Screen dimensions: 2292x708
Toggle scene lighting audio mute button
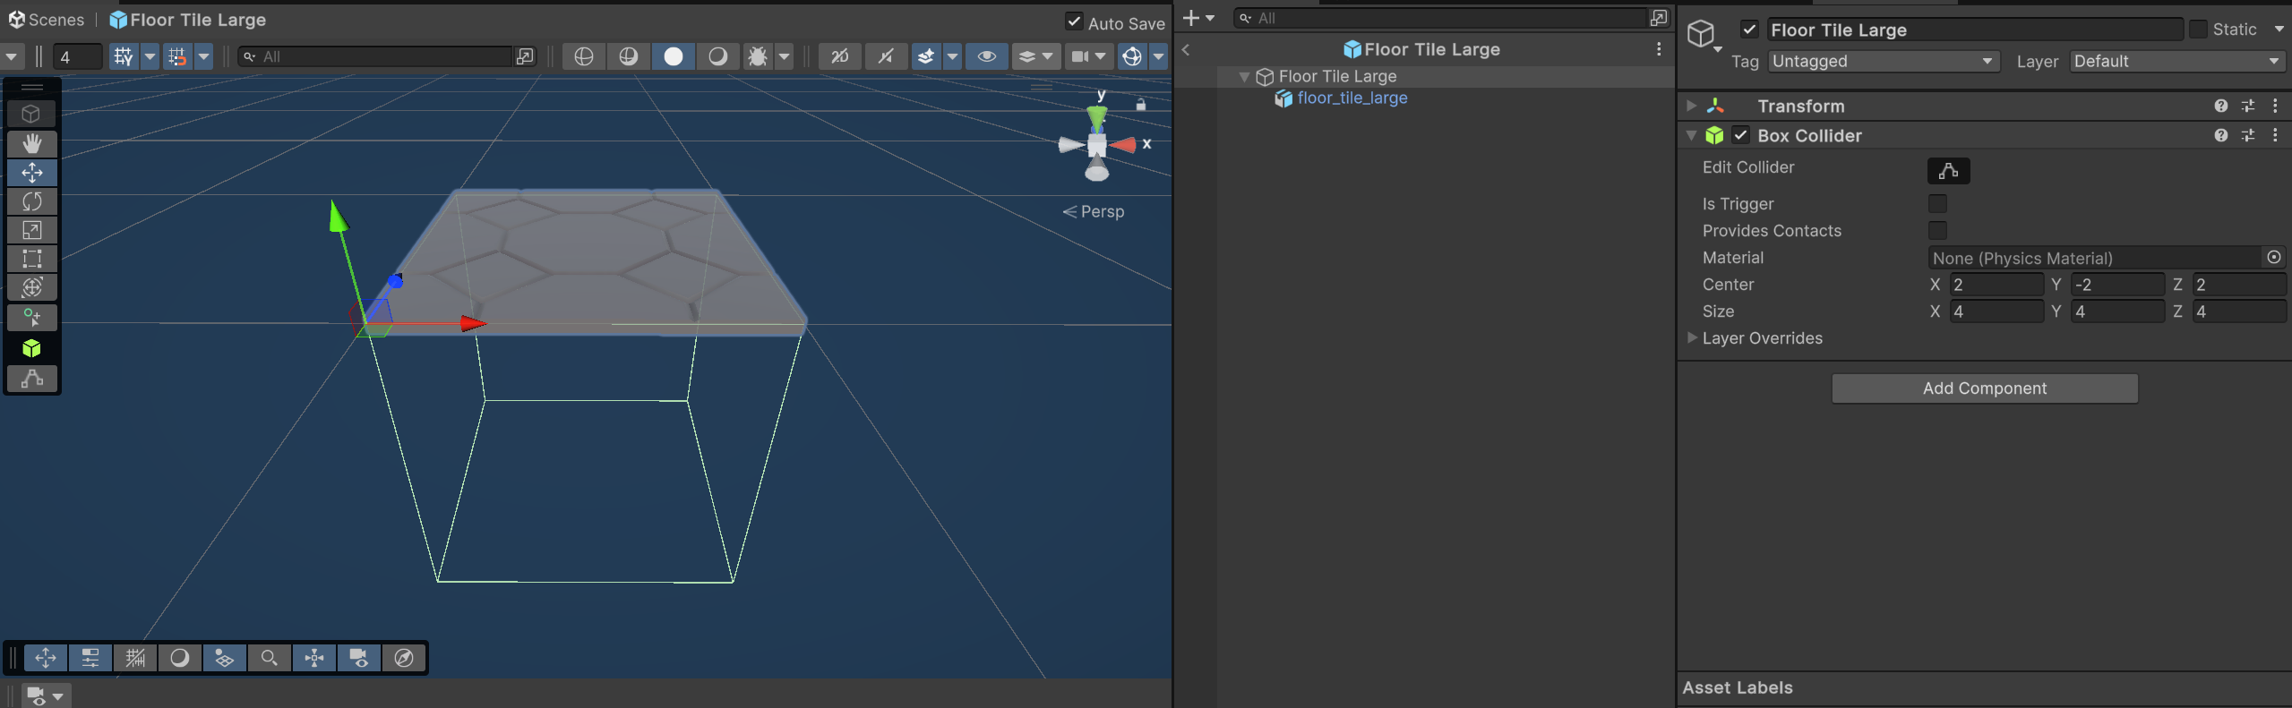click(886, 56)
